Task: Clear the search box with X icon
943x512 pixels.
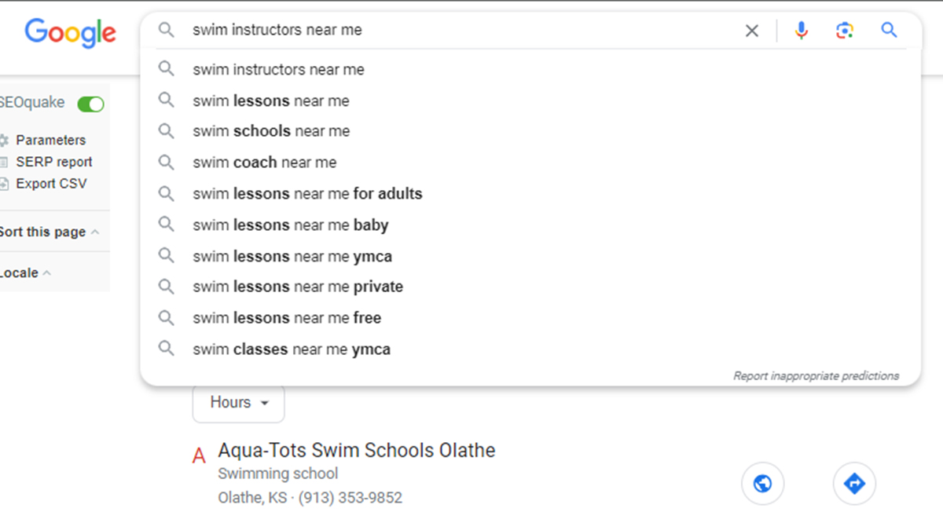Action: click(x=752, y=31)
